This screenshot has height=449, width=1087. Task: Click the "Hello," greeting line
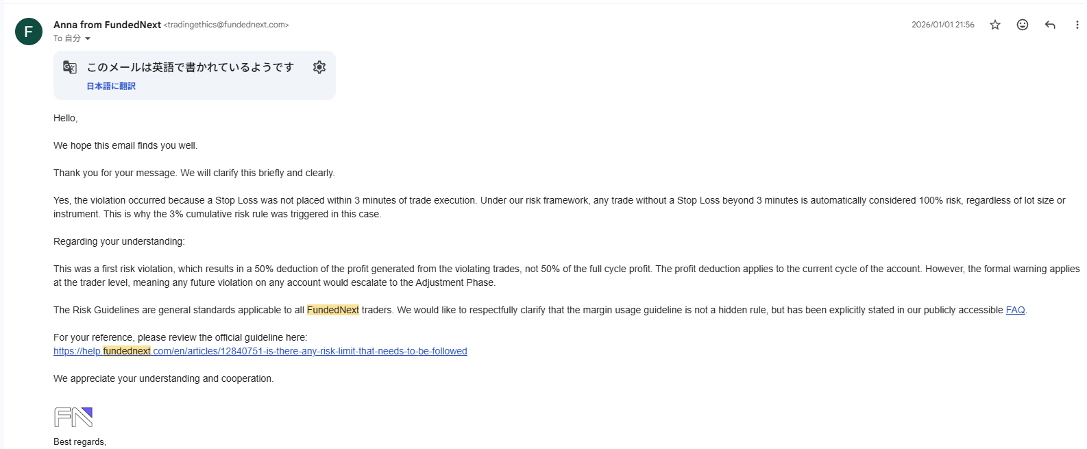click(x=66, y=118)
